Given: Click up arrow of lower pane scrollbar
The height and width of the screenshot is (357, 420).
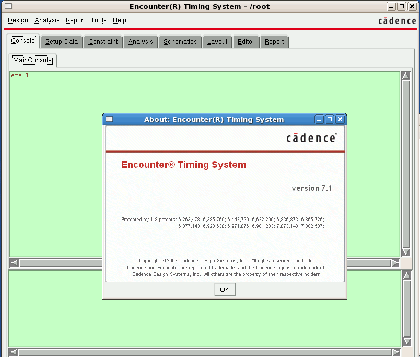Looking at the screenshot, I should [407, 275].
